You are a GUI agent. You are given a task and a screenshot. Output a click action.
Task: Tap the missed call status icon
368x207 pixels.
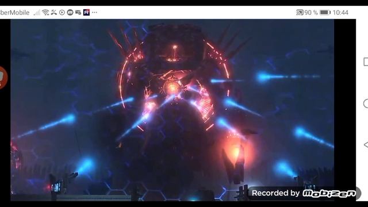click(x=54, y=12)
